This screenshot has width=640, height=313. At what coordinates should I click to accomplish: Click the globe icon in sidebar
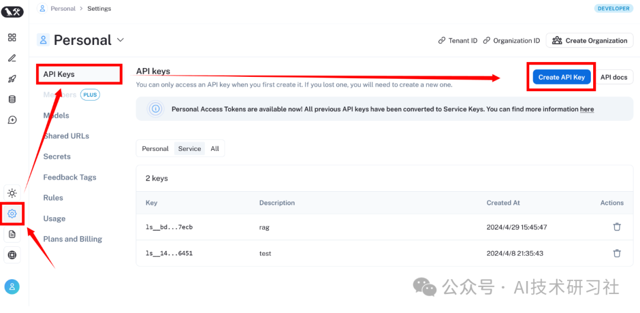tap(12, 255)
